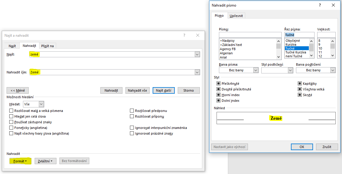
Task: Switch to the Přejít na tab
Action: coord(48,46)
